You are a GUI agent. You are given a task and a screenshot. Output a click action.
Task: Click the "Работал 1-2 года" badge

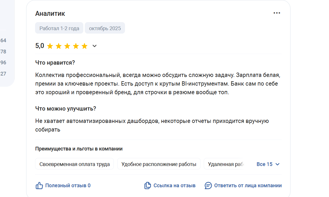pos(59,28)
